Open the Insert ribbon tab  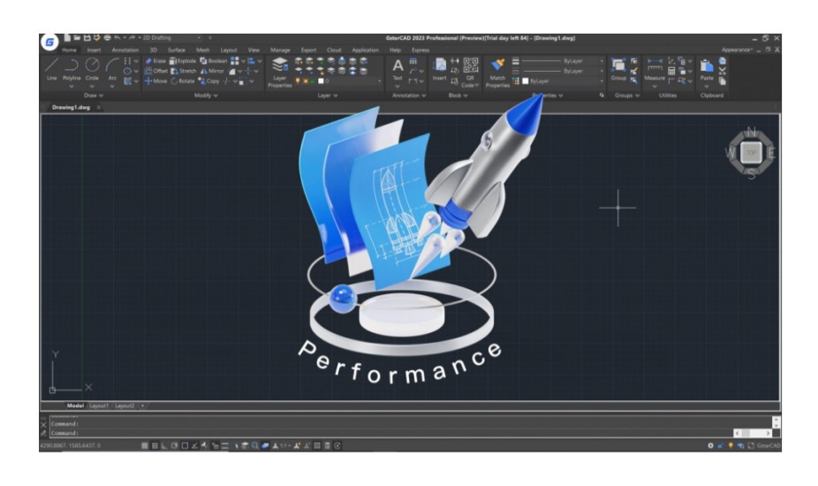pyautogui.click(x=94, y=50)
